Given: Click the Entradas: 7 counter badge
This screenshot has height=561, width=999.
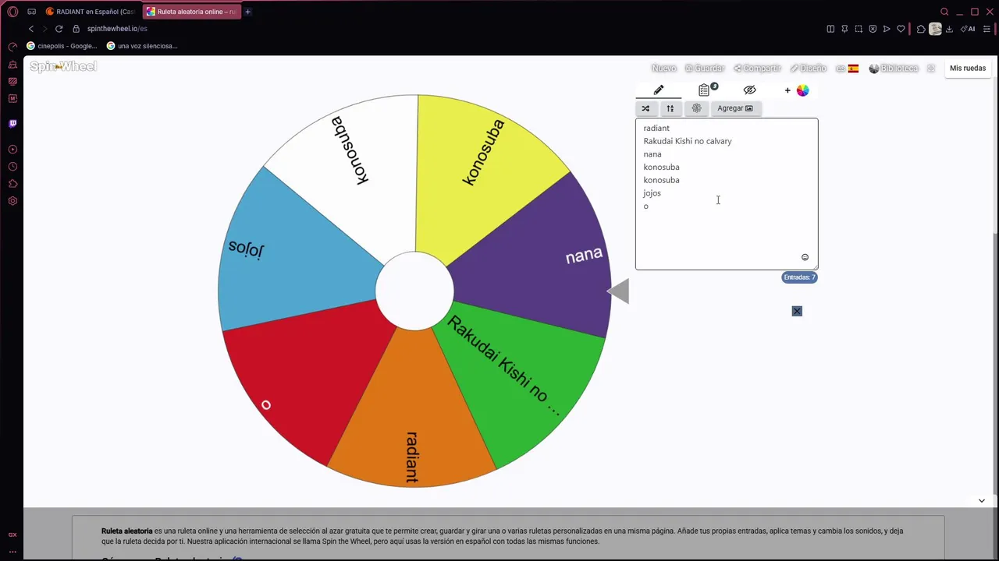Looking at the screenshot, I should 800,277.
